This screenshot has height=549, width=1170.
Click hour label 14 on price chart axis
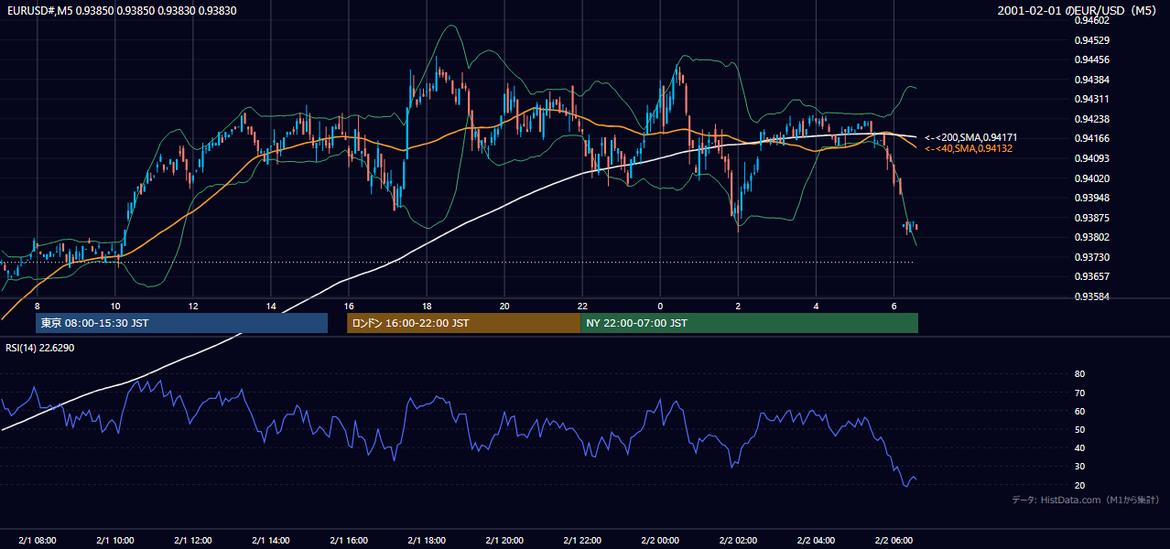tap(271, 306)
